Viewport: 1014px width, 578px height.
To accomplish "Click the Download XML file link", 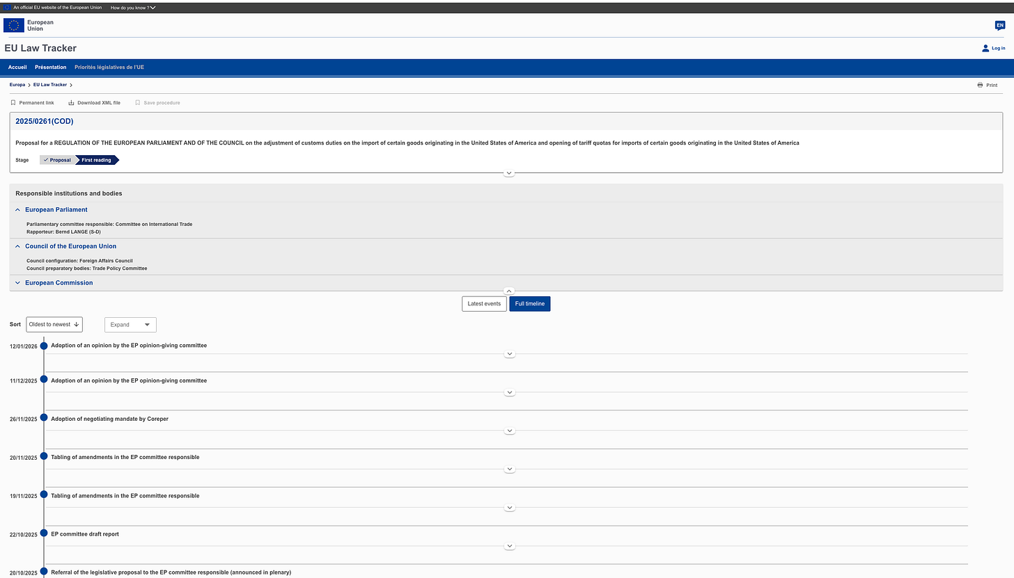I will (99, 103).
